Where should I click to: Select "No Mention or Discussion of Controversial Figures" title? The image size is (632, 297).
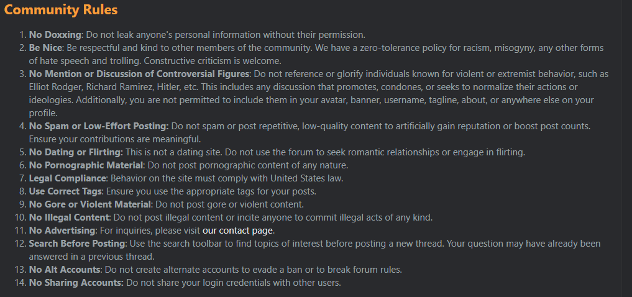point(139,74)
